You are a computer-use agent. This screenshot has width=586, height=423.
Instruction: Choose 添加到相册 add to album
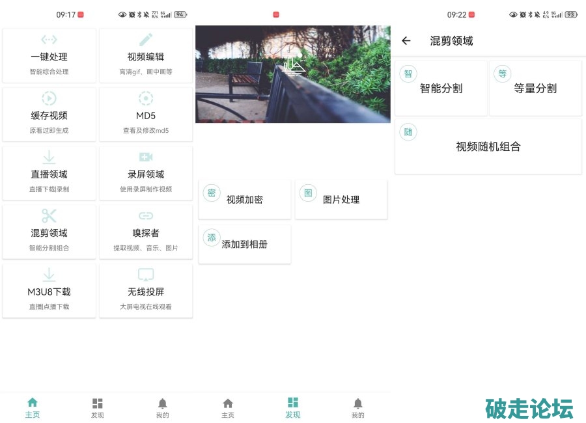pos(245,245)
